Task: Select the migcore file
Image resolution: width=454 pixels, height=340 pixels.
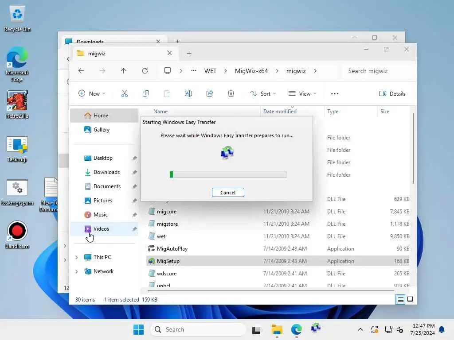Action: point(278,211)
